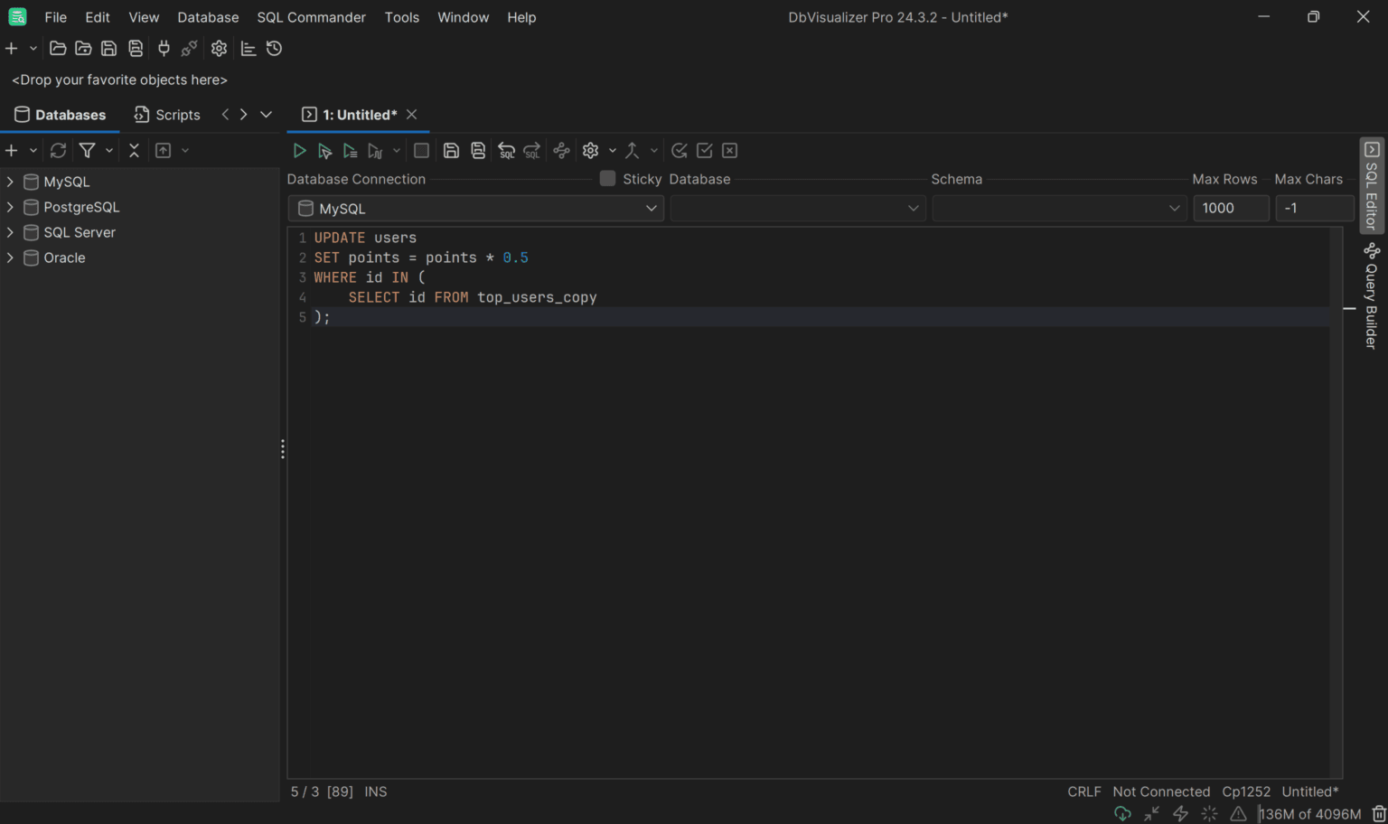This screenshot has width=1388, height=824.
Task: Click the Execute Current statement icon
Action: pos(325,150)
